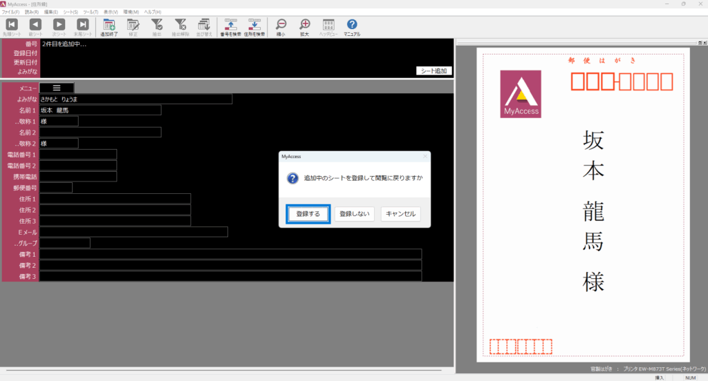Click the 郵便番号 input field

coord(56,188)
